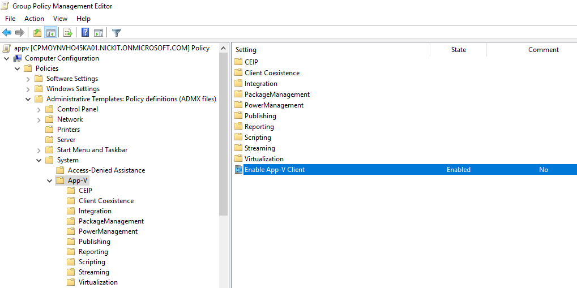Select Reporting in the tree

click(x=93, y=252)
